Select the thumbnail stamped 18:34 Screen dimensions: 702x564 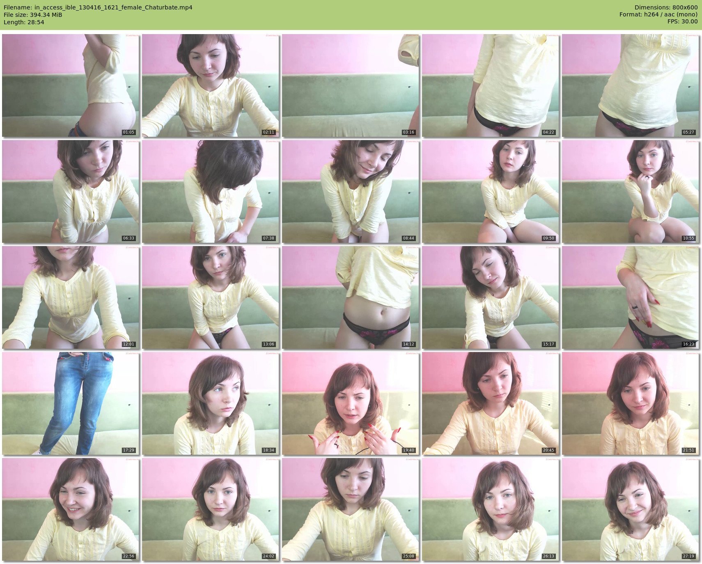point(211,403)
